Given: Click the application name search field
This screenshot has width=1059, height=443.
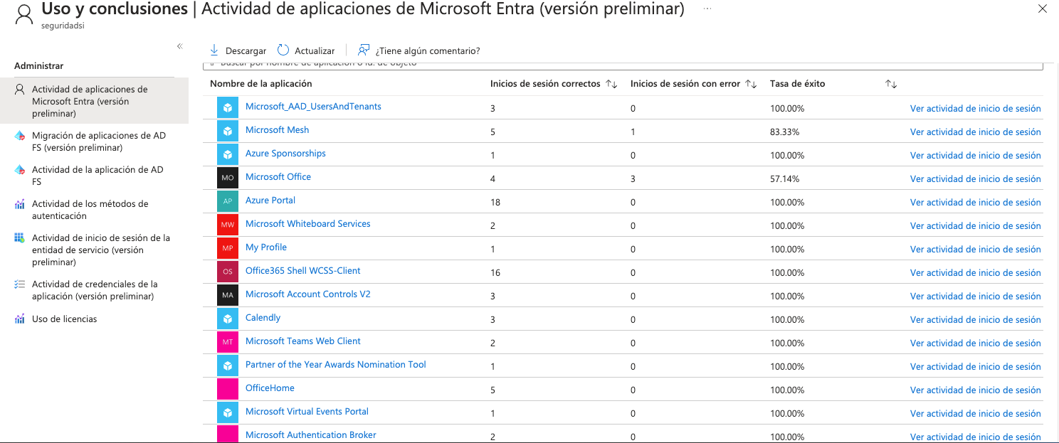Looking at the screenshot, I should [623, 65].
